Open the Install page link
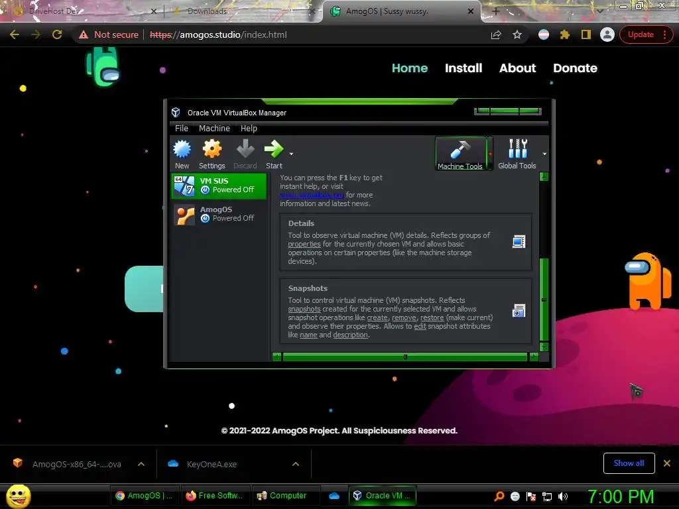Screen dimensions: 679x509 point(463,68)
